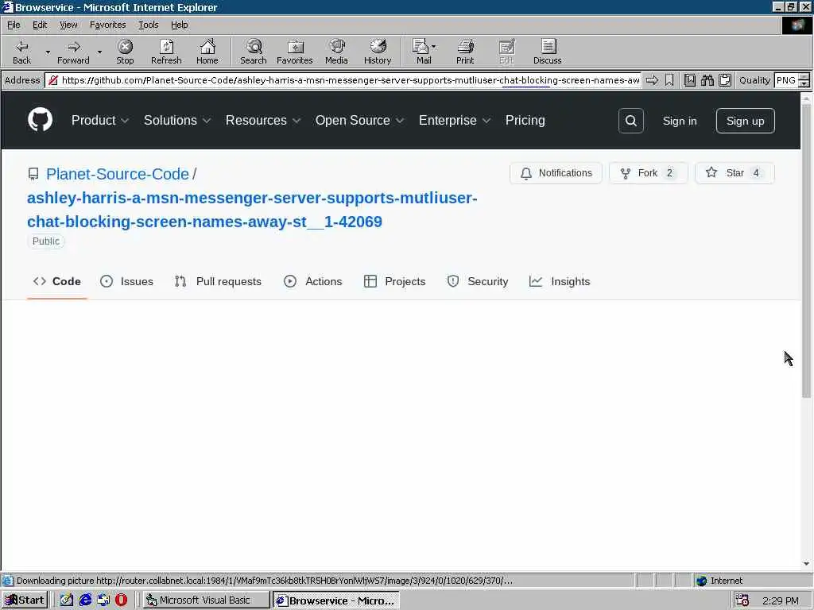
Task: Open the Quality PNG combo box
Action: [x=792, y=80]
